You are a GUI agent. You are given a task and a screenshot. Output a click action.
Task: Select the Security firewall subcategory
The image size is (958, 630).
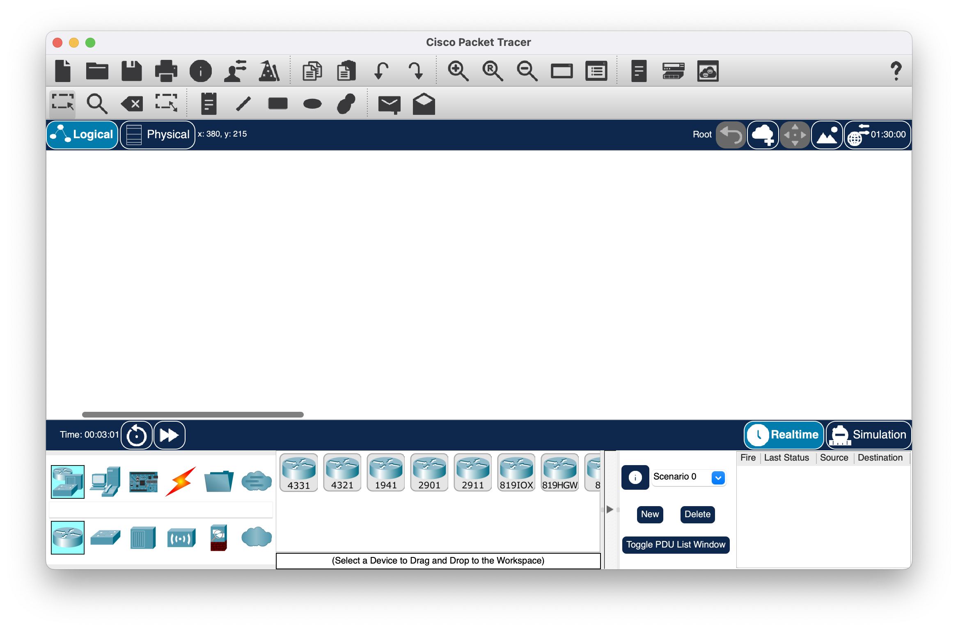tap(218, 537)
